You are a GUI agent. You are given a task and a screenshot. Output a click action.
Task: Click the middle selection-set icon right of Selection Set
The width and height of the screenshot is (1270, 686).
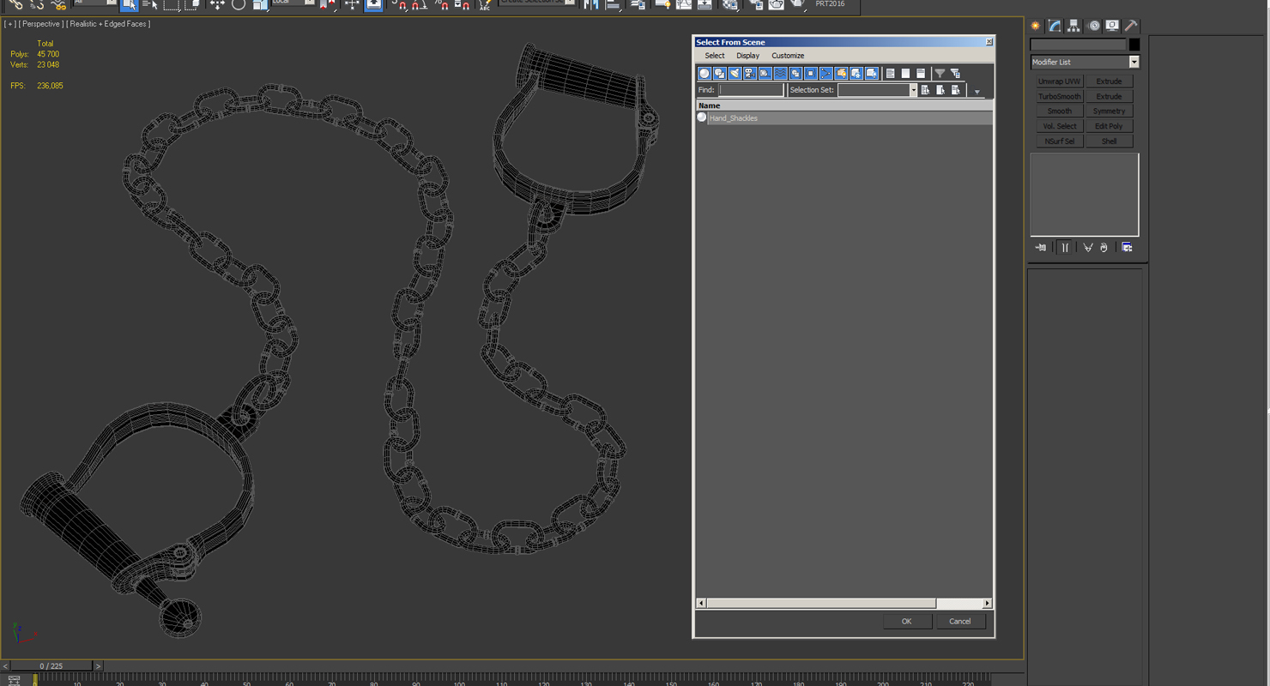pos(940,90)
